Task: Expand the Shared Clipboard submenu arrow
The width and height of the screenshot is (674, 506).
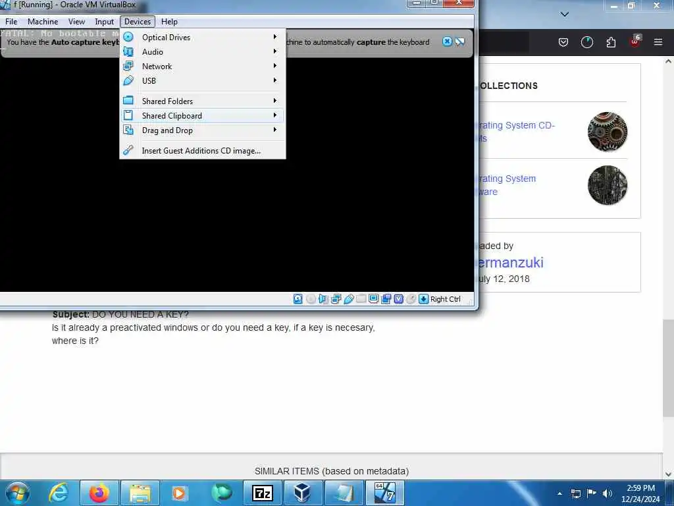Action: 275,115
